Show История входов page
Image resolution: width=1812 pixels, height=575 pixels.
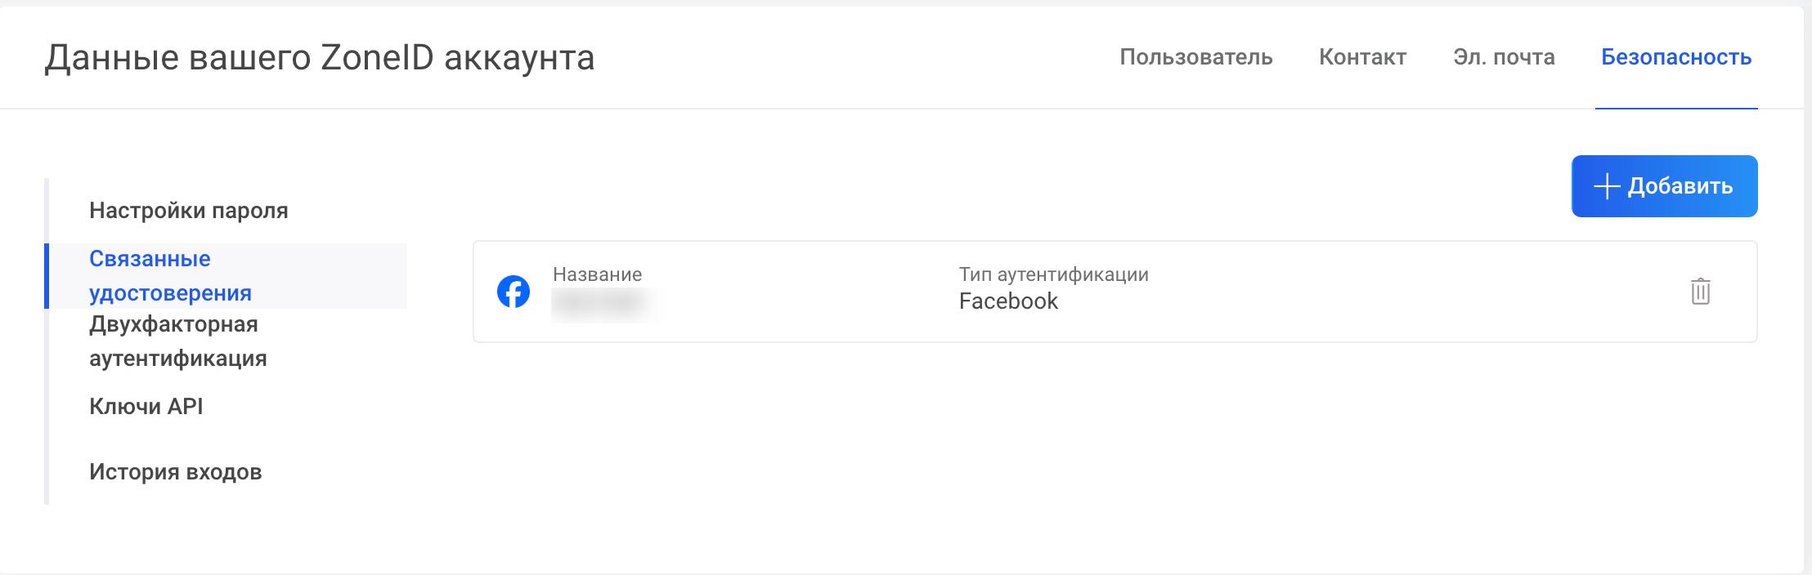(x=175, y=472)
